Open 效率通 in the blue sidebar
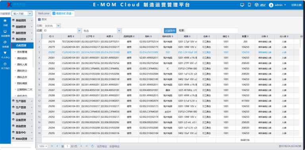Screen dimensions: 305x150 [x=5, y=44]
